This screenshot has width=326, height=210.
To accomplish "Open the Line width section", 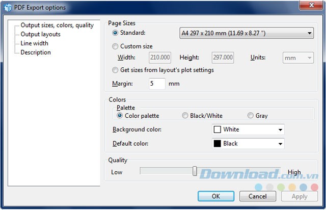I will 34,43.
